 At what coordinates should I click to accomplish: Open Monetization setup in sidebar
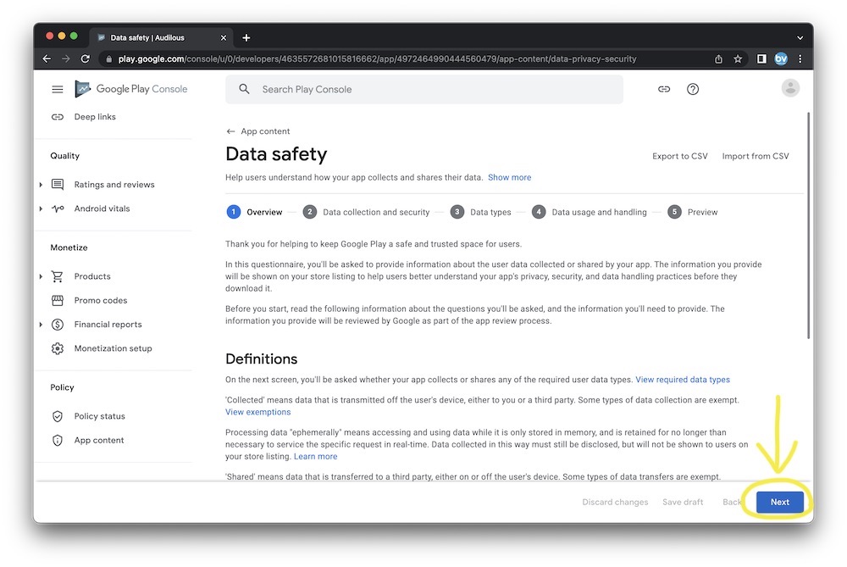[x=113, y=348]
